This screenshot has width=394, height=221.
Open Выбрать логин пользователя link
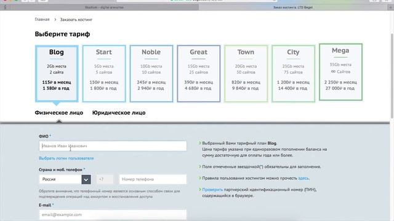66,158
